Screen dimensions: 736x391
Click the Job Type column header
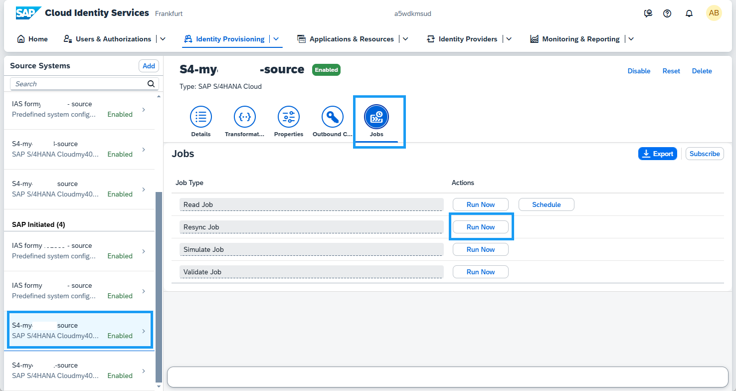pos(189,183)
